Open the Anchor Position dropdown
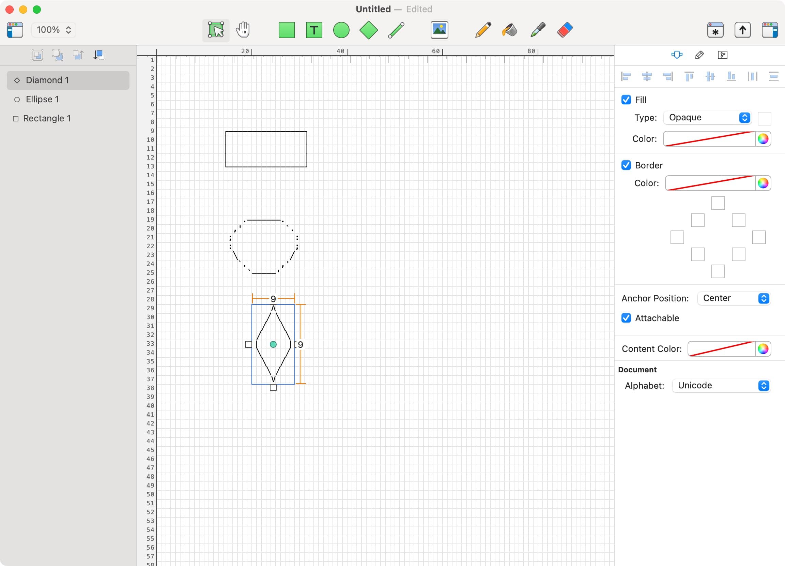This screenshot has height=566, width=785. click(734, 298)
